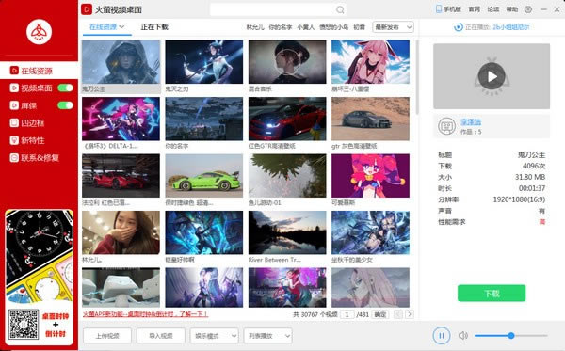The width and height of the screenshot is (565, 351).
Task: Select the 法拉利 red car thumbnail
Action: click(x=121, y=176)
